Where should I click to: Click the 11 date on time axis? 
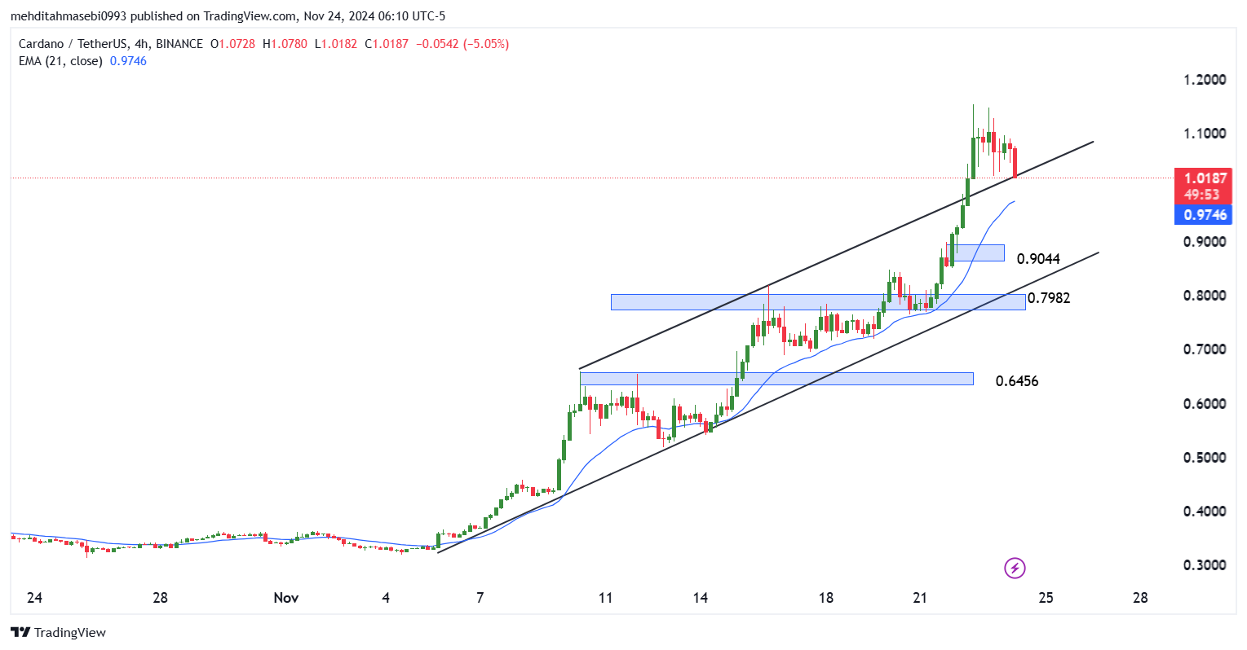coord(605,598)
